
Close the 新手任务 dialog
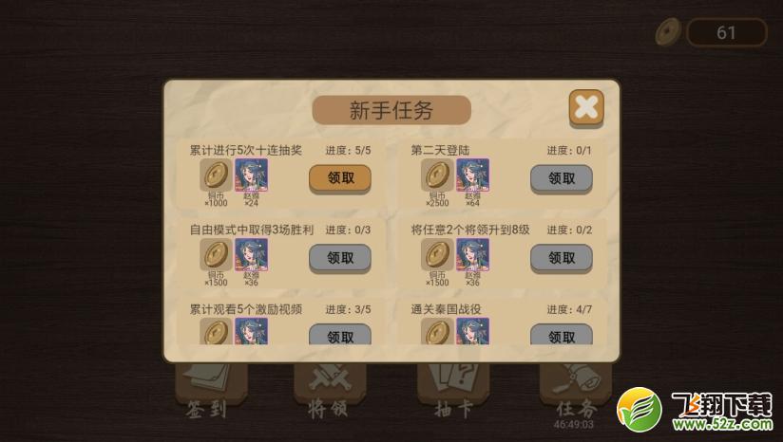pyautogui.click(x=586, y=107)
